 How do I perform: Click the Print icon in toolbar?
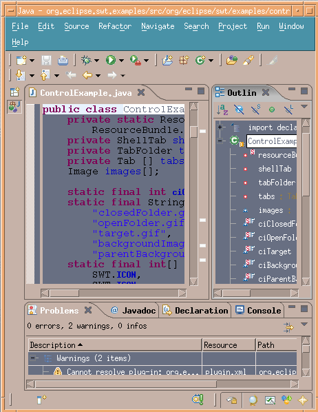63,61
